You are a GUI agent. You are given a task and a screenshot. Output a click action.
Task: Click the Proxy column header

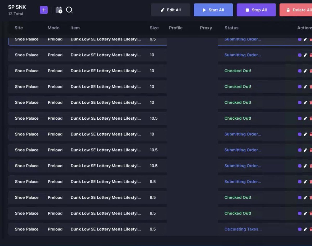(x=206, y=28)
